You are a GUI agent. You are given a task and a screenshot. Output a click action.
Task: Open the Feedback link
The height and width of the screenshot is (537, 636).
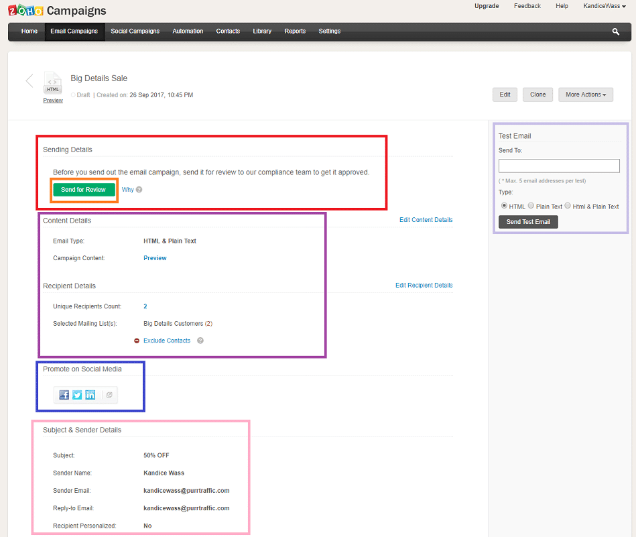point(527,6)
